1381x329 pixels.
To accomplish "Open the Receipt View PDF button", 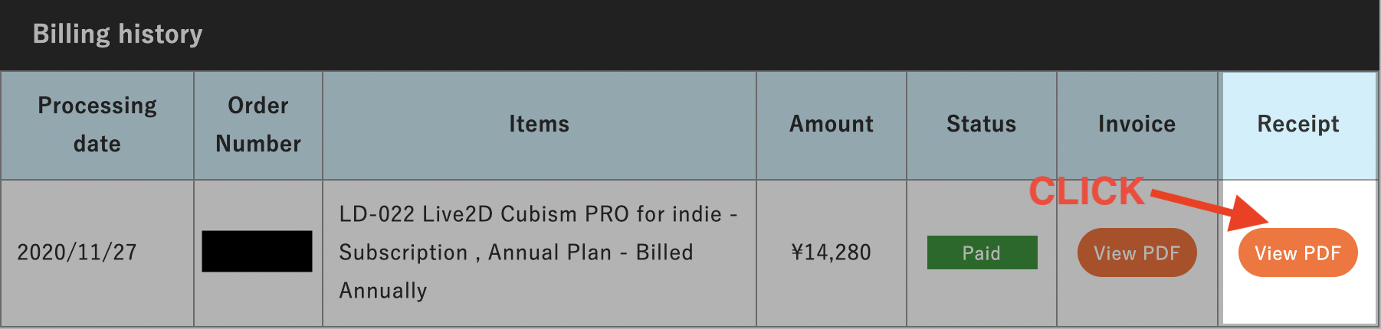I will pos(1297,252).
